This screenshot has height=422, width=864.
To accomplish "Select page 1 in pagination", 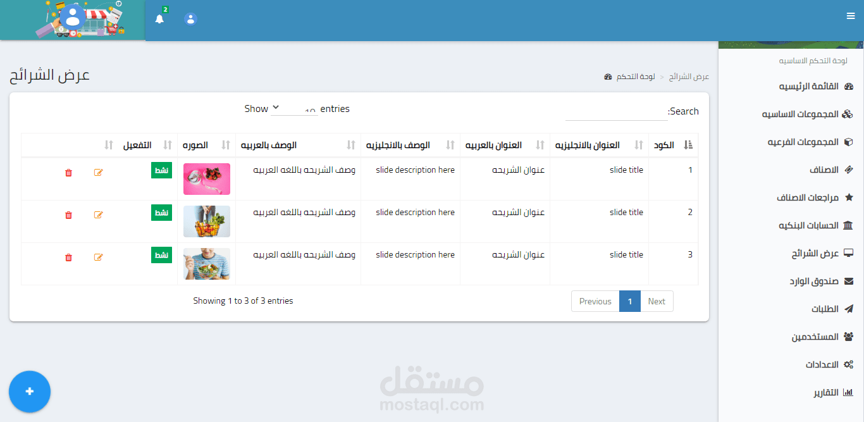I will 630,301.
